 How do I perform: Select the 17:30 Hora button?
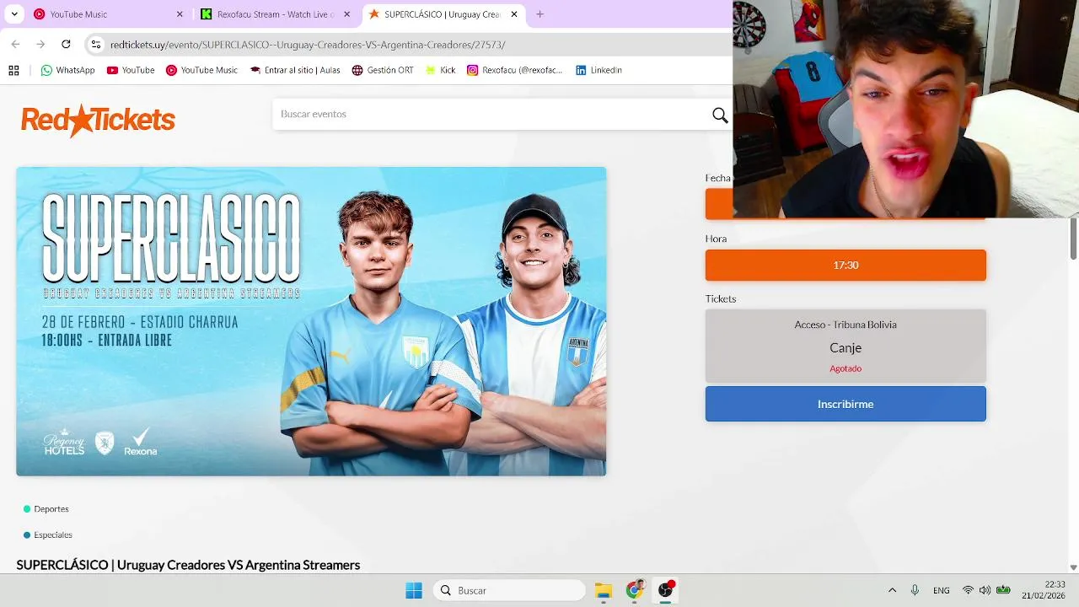pos(845,265)
